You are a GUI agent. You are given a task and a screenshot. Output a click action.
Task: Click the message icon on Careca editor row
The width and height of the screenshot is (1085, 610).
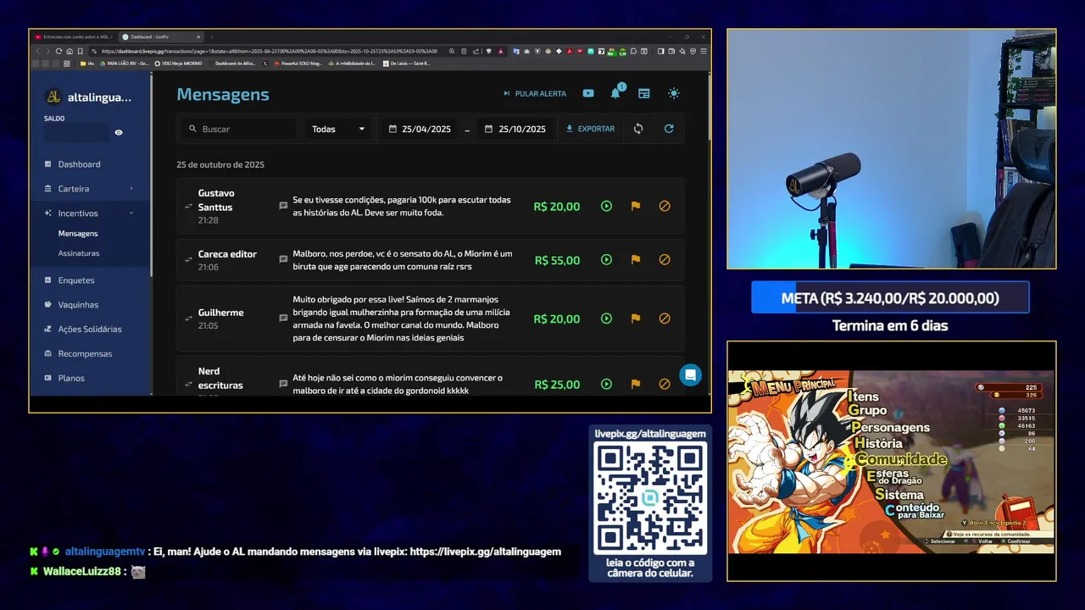283,260
